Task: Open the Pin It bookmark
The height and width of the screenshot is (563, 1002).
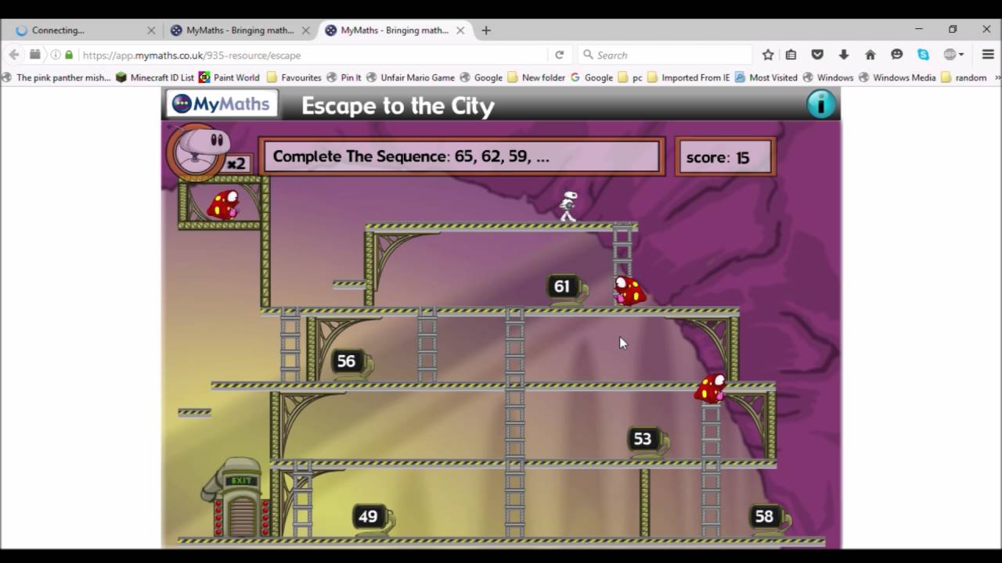Action: point(344,77)
